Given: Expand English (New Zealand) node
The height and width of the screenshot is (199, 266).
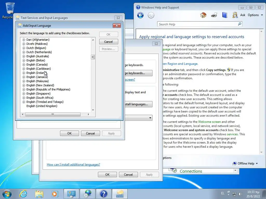Looking at the screenshot, I should click(24, 85).
